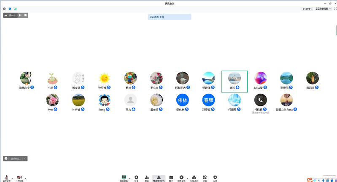The width and height of the screenshot is (337, 182).
Task: Select participant 朱玲's highlighted video tile
Action: pyautogui.click(x=235, y=81)
